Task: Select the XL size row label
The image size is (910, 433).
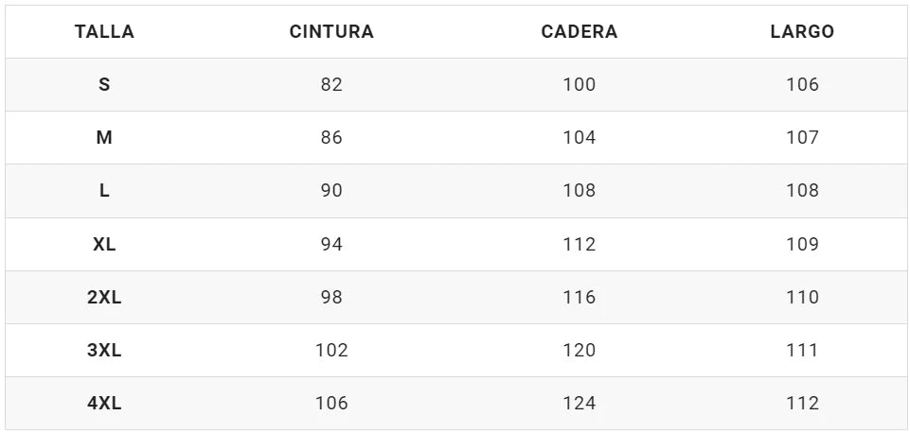Action: coord(104,244)
